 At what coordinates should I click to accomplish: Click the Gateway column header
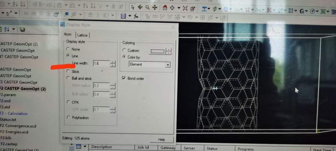(169, 148)
